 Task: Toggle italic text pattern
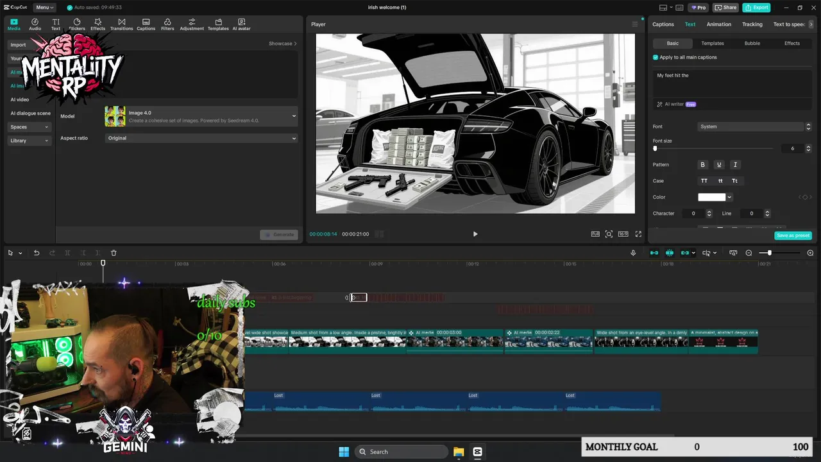pyautogui.click(x=735, y=165)
